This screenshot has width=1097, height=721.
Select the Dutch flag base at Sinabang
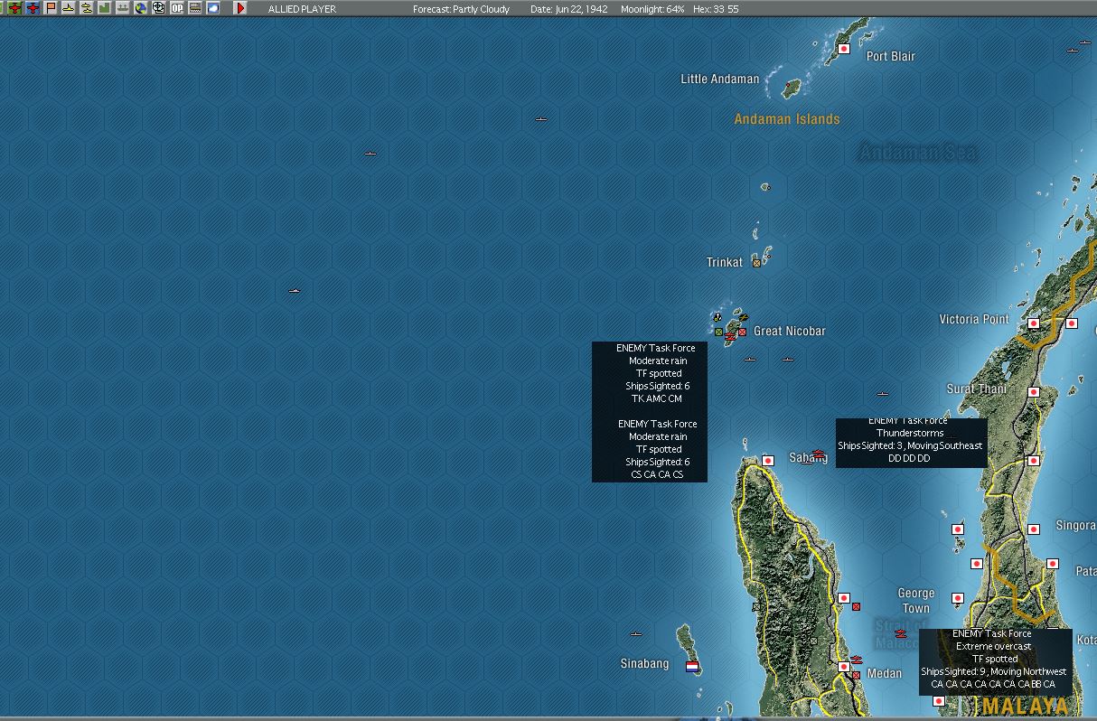692,667
